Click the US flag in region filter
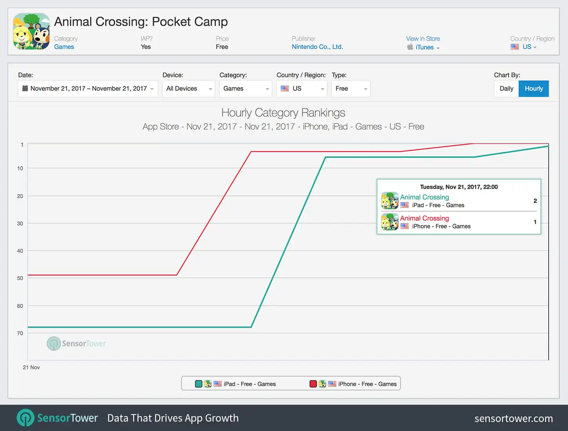The image size is (568, 431). click(285, 89)
